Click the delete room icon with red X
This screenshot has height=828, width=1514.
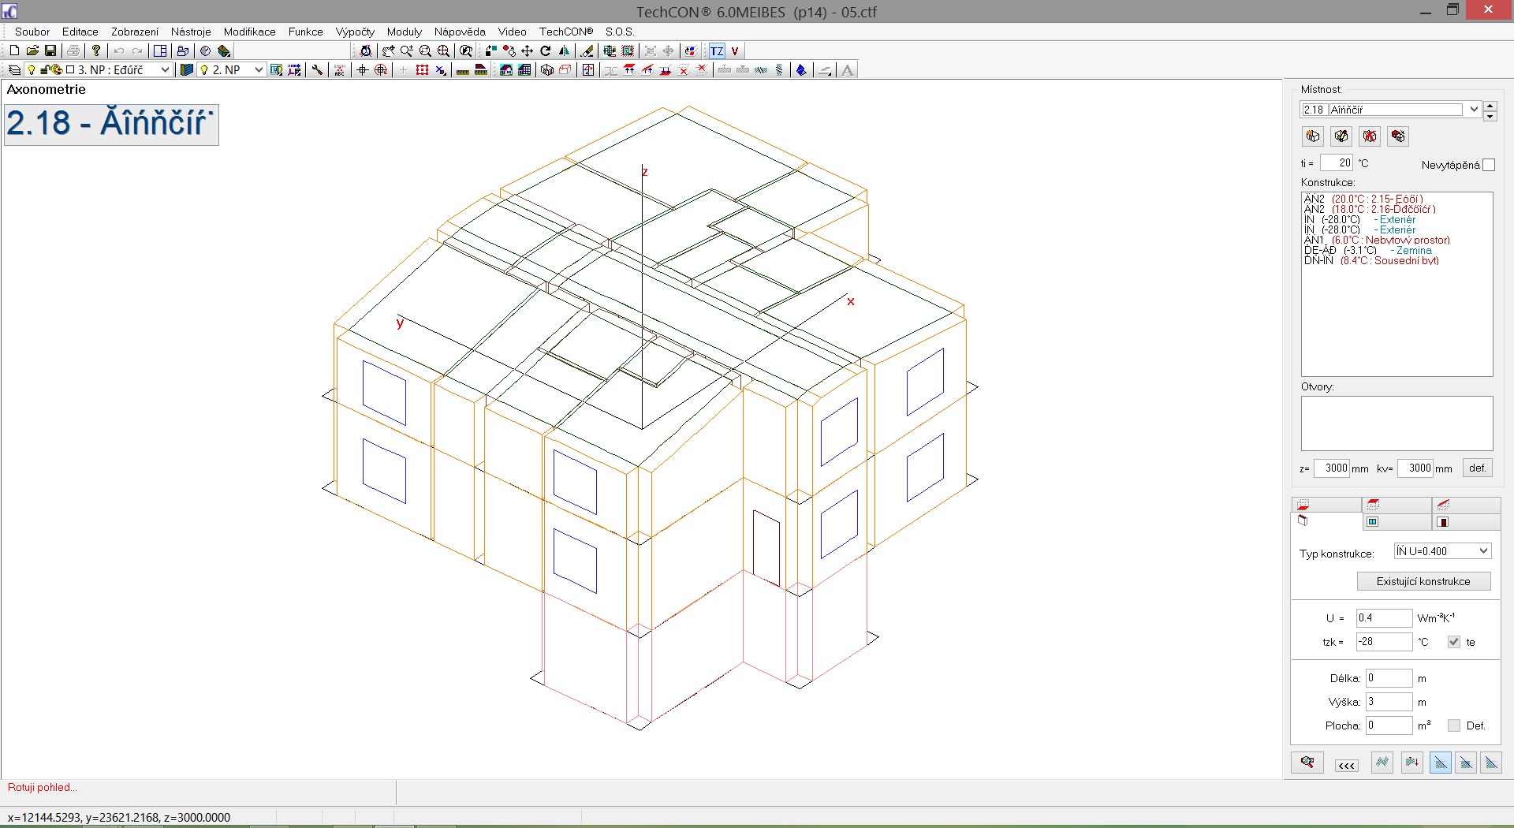pos(1370,136)
